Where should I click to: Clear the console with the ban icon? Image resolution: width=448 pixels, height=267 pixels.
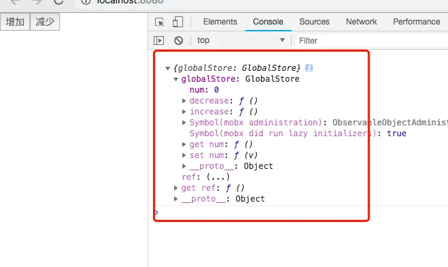tap(178, 40)
